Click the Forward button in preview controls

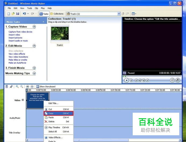coord(147,80)
